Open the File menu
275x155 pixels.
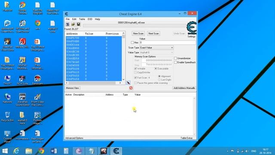(x=67, y=19)
